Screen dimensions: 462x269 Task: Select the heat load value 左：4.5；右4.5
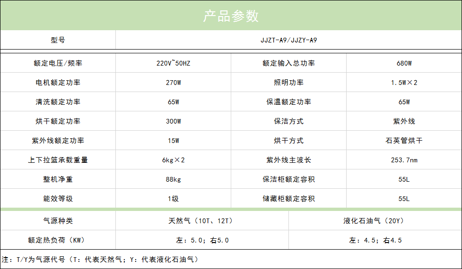click(375, 240)
